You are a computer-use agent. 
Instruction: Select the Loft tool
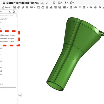click(x=27, y=7)
